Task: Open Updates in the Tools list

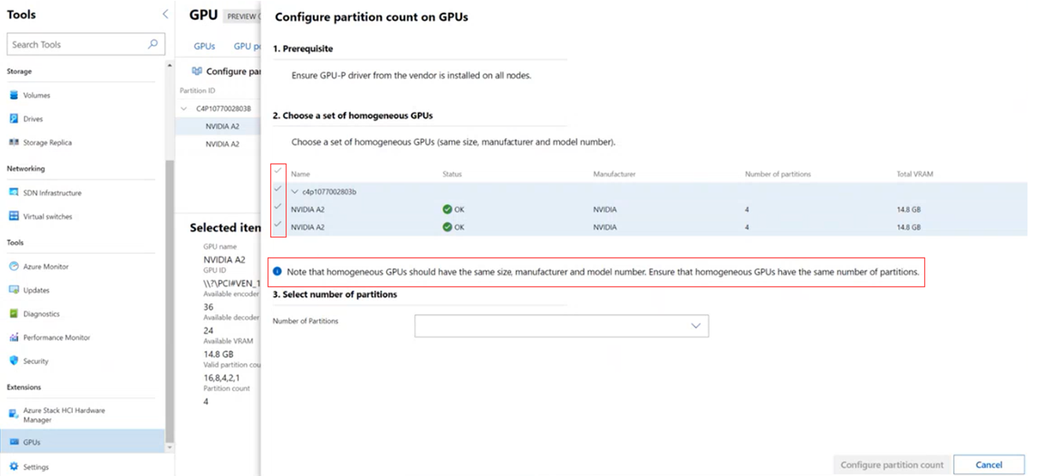Action: pyautogui.click(x=36, y=290)
